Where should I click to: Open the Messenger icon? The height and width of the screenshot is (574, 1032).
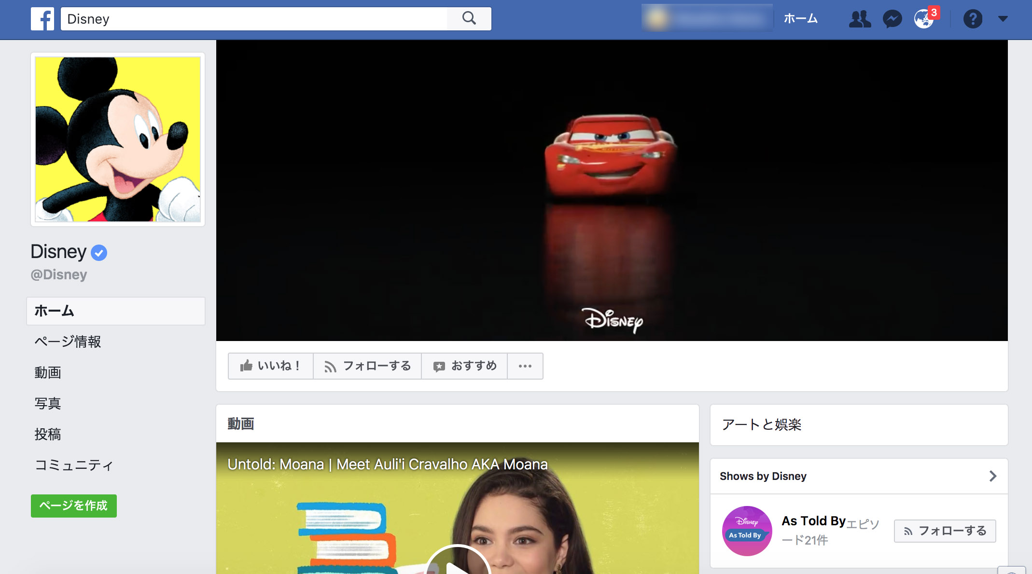pos(893,19)
